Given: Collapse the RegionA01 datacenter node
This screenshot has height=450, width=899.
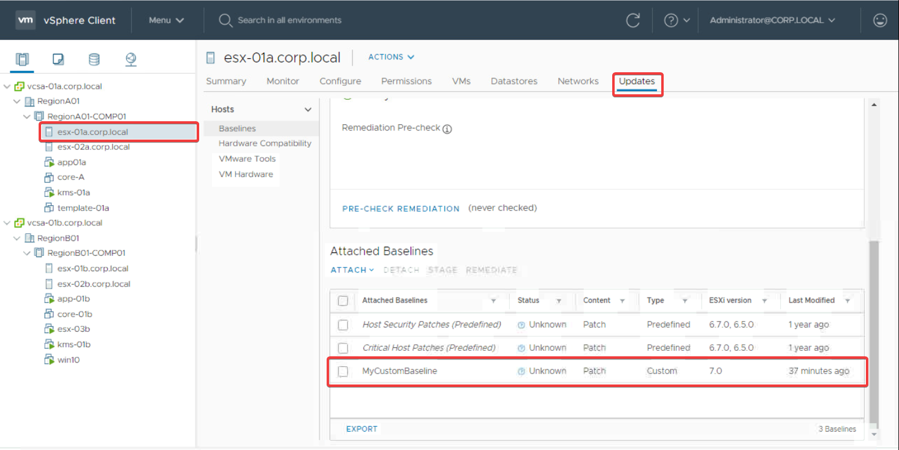Looking at the screenshot, I should tap(17, 101).
